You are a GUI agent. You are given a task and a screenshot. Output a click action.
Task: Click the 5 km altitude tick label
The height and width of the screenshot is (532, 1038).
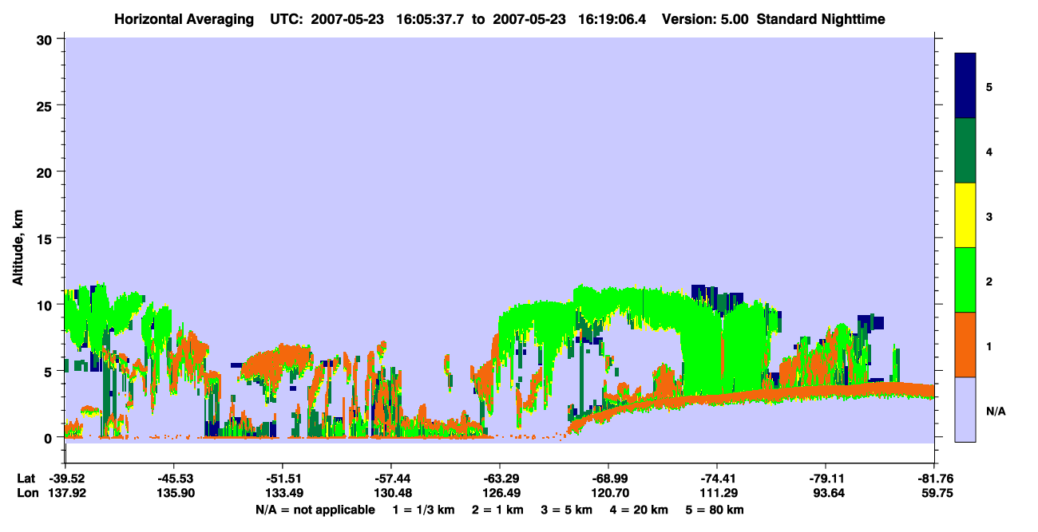coord(50,371)
